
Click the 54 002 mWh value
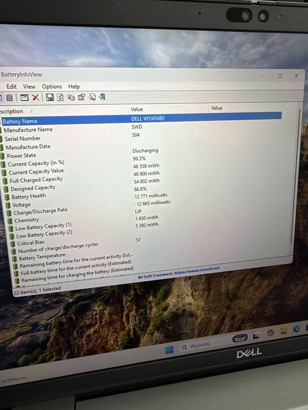point(147,181)
